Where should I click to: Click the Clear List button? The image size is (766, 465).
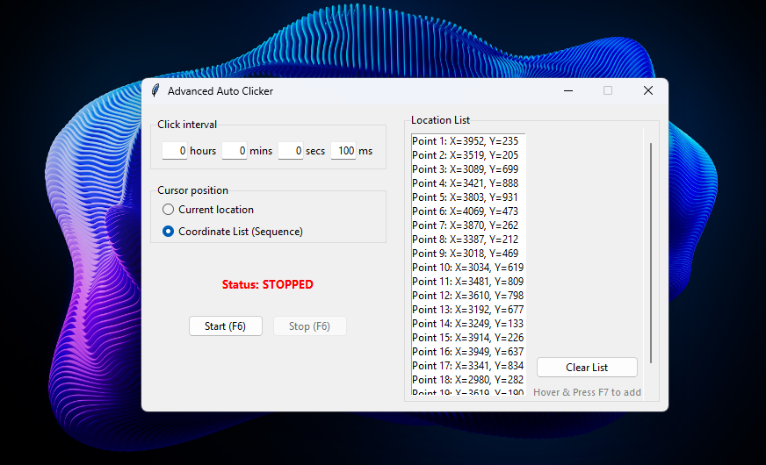click(x=587, y=368)
